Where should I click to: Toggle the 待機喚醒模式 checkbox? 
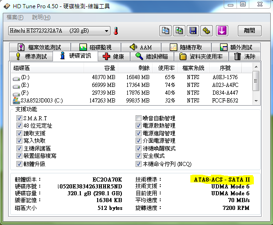coord(138,149)
